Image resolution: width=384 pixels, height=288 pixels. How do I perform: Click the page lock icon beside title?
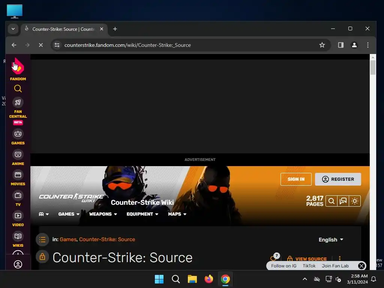42,256
